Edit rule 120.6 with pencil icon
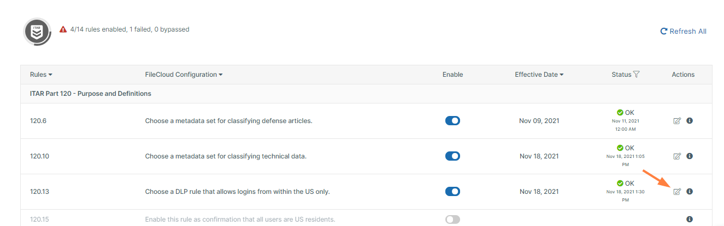 click(x=677, y=121)
